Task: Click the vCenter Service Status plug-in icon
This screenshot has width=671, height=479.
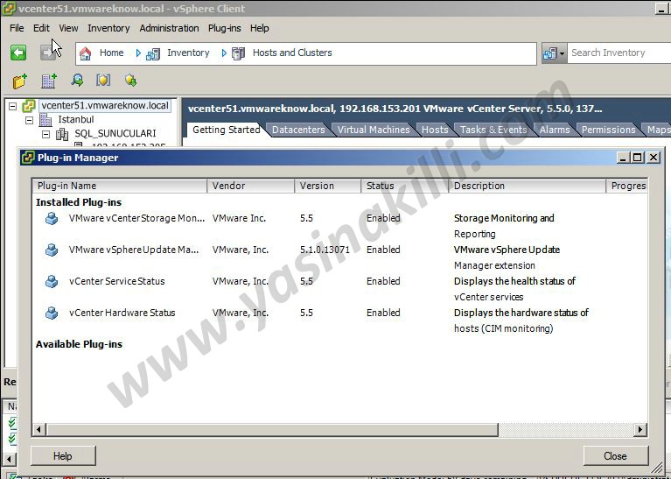Action: coord(52,282)
